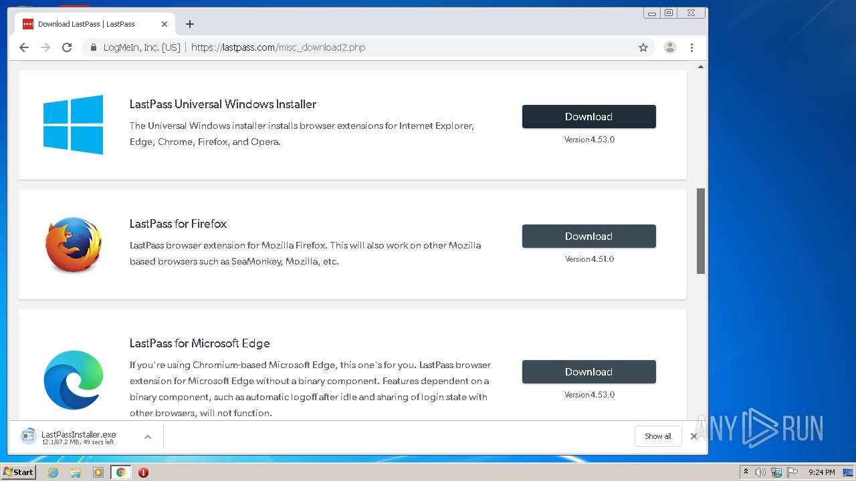Show hidden system tray icons
Viewport: 856px width, 481px height.
click(746, 472)
